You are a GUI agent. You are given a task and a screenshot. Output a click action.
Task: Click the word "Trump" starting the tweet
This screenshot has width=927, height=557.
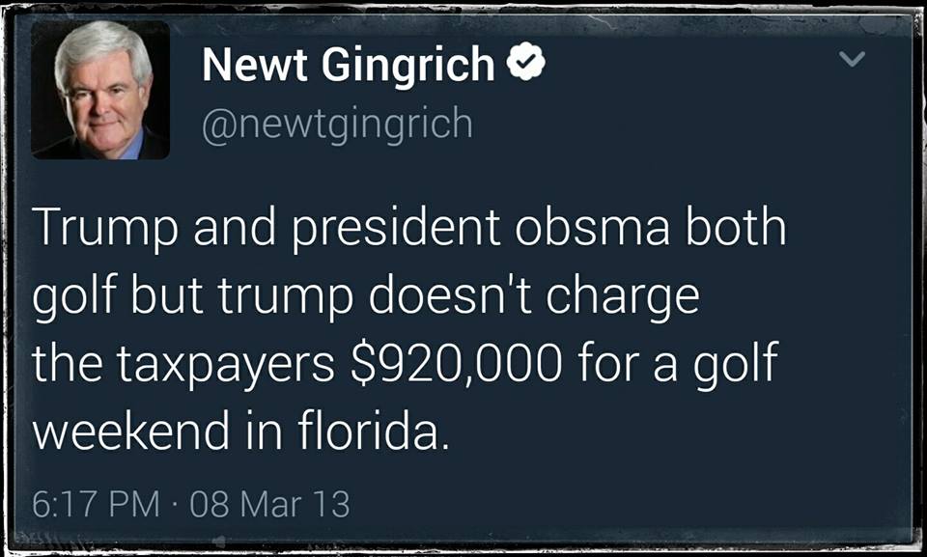click(104, 230)
